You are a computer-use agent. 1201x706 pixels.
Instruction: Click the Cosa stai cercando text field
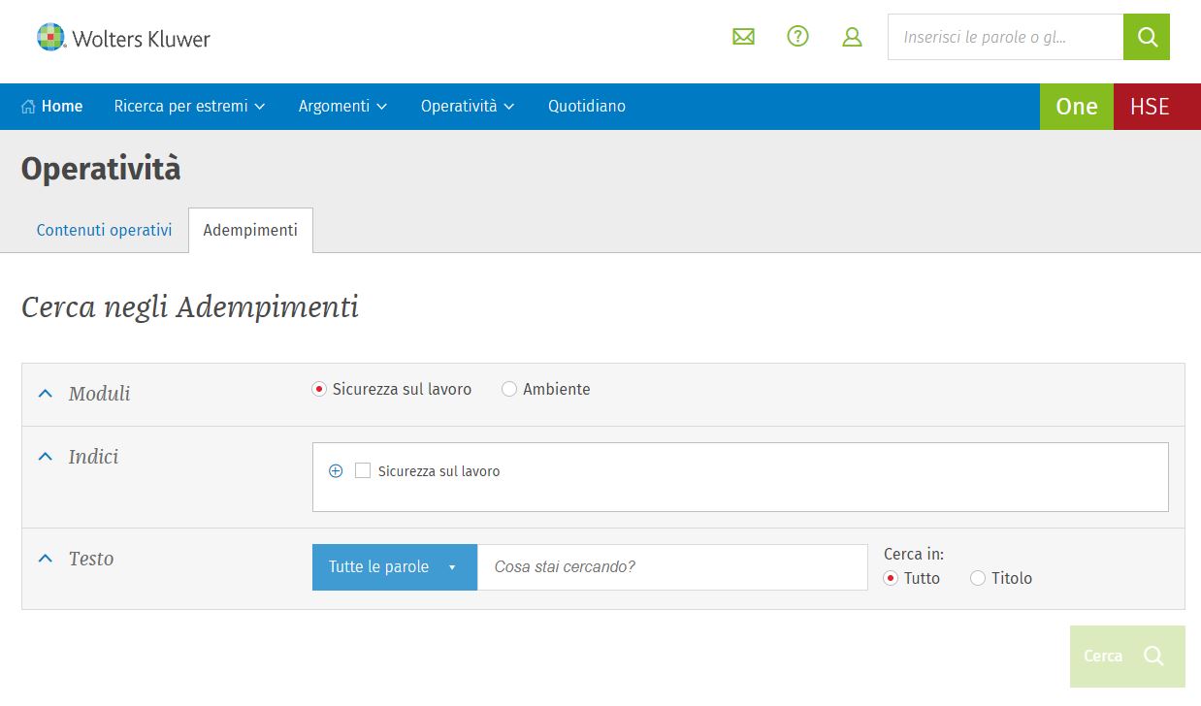point(671,567)
